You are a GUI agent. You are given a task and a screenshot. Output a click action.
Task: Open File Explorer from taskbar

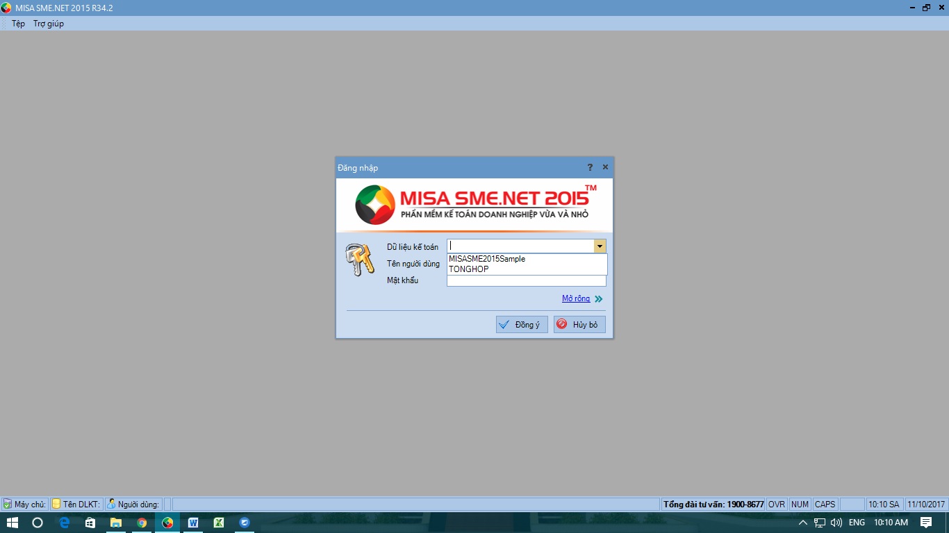tap(116, 523)
